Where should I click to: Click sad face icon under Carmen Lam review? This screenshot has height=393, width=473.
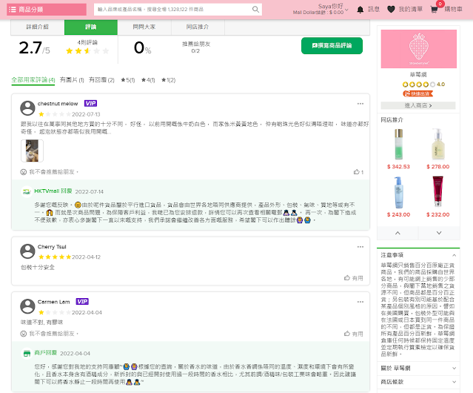tap(23, 334)
